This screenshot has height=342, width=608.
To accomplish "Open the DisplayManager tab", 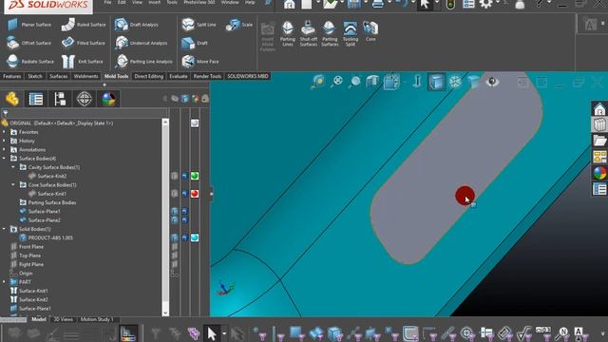I will [108, 99].
